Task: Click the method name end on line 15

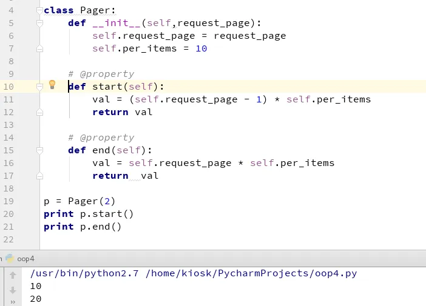Action: tap(101, 150)
